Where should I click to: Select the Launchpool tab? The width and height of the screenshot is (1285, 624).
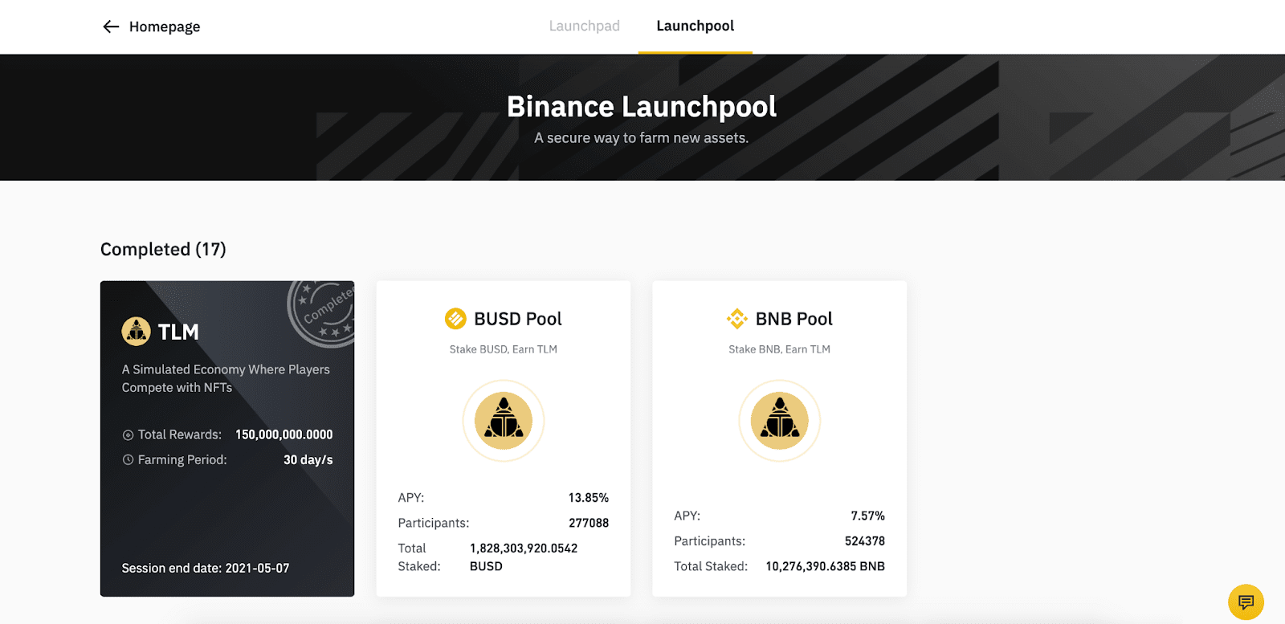(x=695, y=26)
